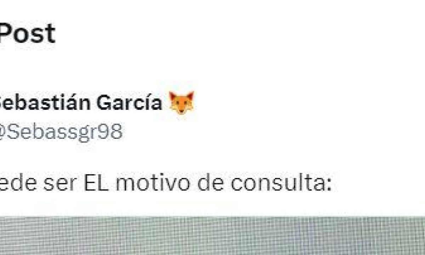
Task: Open the attached image below the tweet text
Action: [x=212, y=236]
